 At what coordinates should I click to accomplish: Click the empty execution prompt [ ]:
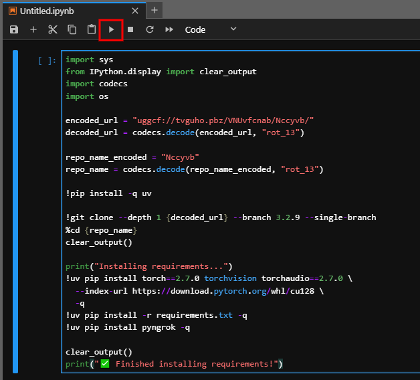(47, 61)
